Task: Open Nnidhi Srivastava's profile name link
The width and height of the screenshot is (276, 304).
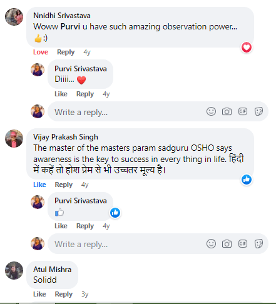Action: click(62, 16)
